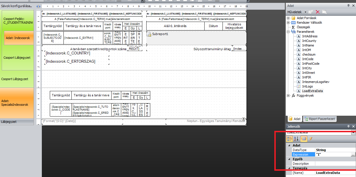Select the IntFIR parameter
The image size is (356, 177).
click(x=307, y=77)
